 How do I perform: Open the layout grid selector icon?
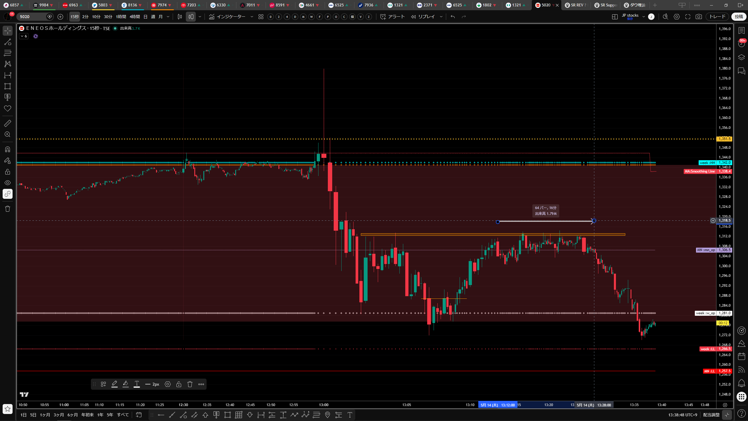click(615, 17)
